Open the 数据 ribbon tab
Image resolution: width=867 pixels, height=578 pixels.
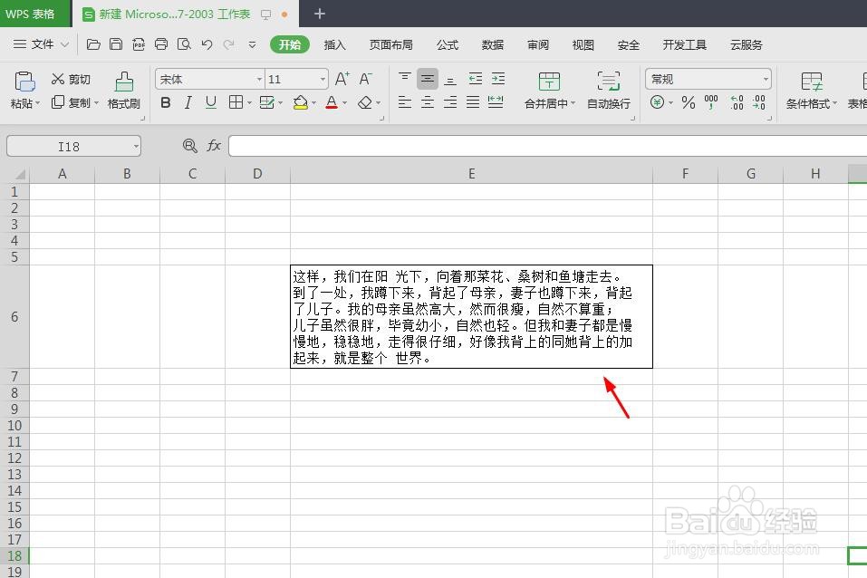point(492,43)
